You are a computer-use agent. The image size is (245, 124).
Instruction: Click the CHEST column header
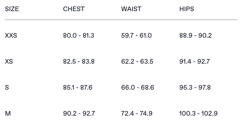pyautogui.click(x=74, y=9)
